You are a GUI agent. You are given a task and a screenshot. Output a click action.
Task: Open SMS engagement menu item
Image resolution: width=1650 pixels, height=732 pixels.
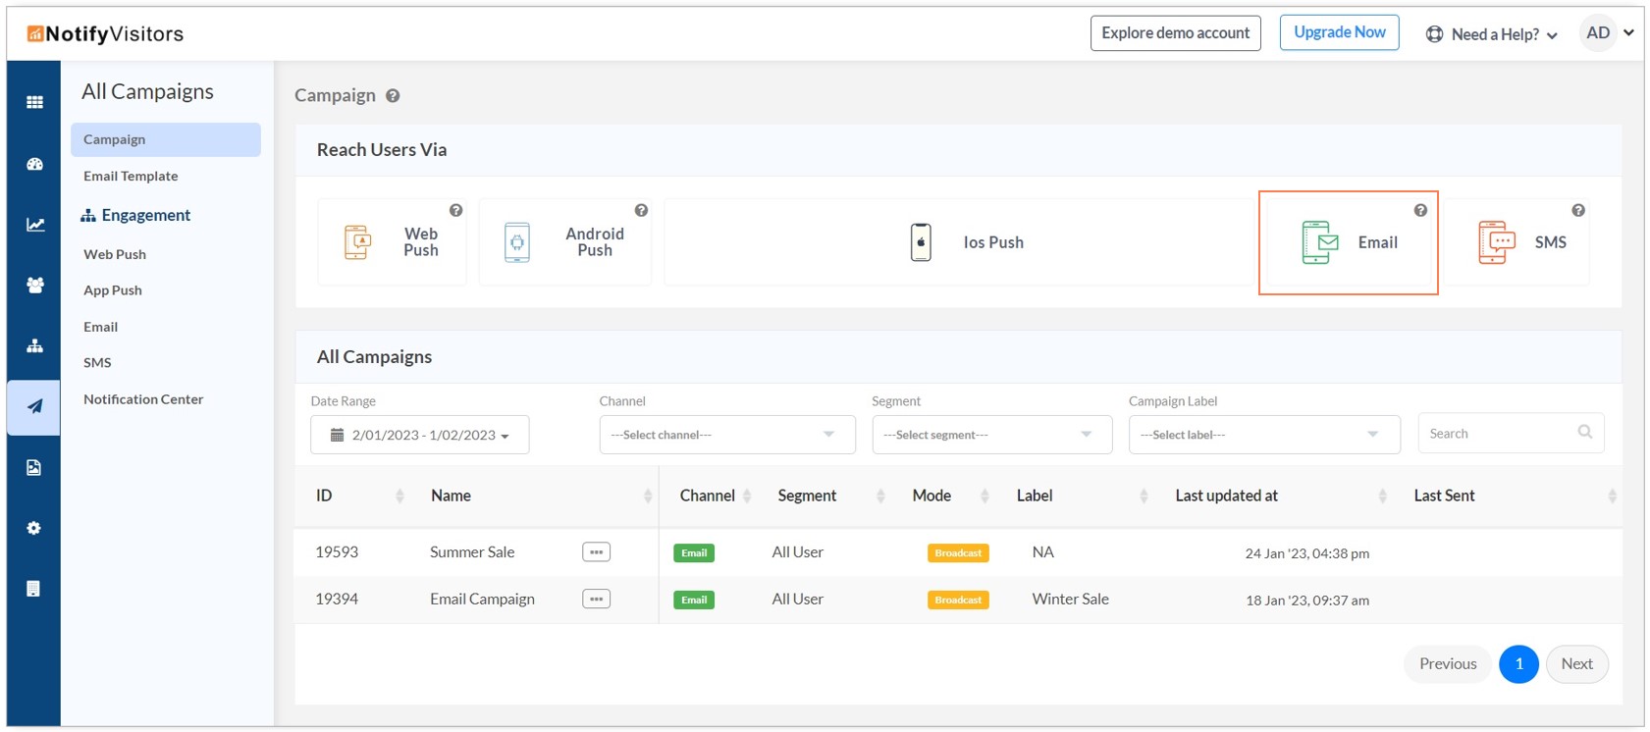(97, 363)
